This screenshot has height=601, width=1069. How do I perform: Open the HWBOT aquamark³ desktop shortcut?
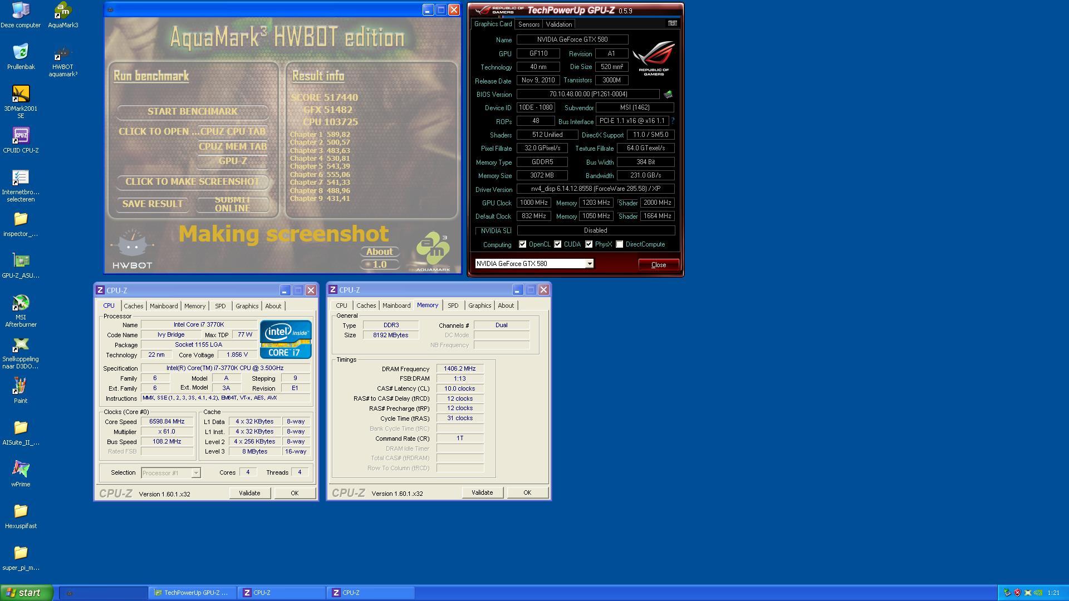coord(63,61)
